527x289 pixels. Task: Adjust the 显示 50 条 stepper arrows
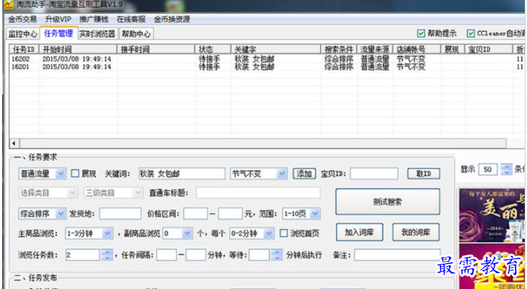click(x=506, y=169)
